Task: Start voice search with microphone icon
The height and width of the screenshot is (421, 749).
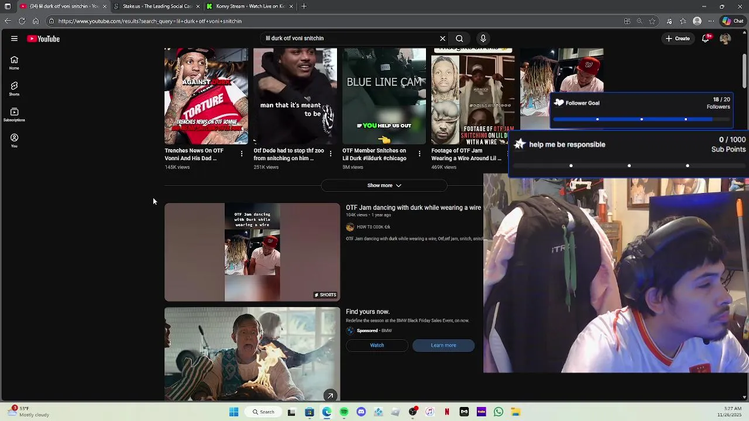Action: point(483,39)
